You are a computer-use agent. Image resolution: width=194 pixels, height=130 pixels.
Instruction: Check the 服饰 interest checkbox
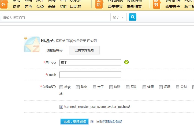tap(128, 87)
